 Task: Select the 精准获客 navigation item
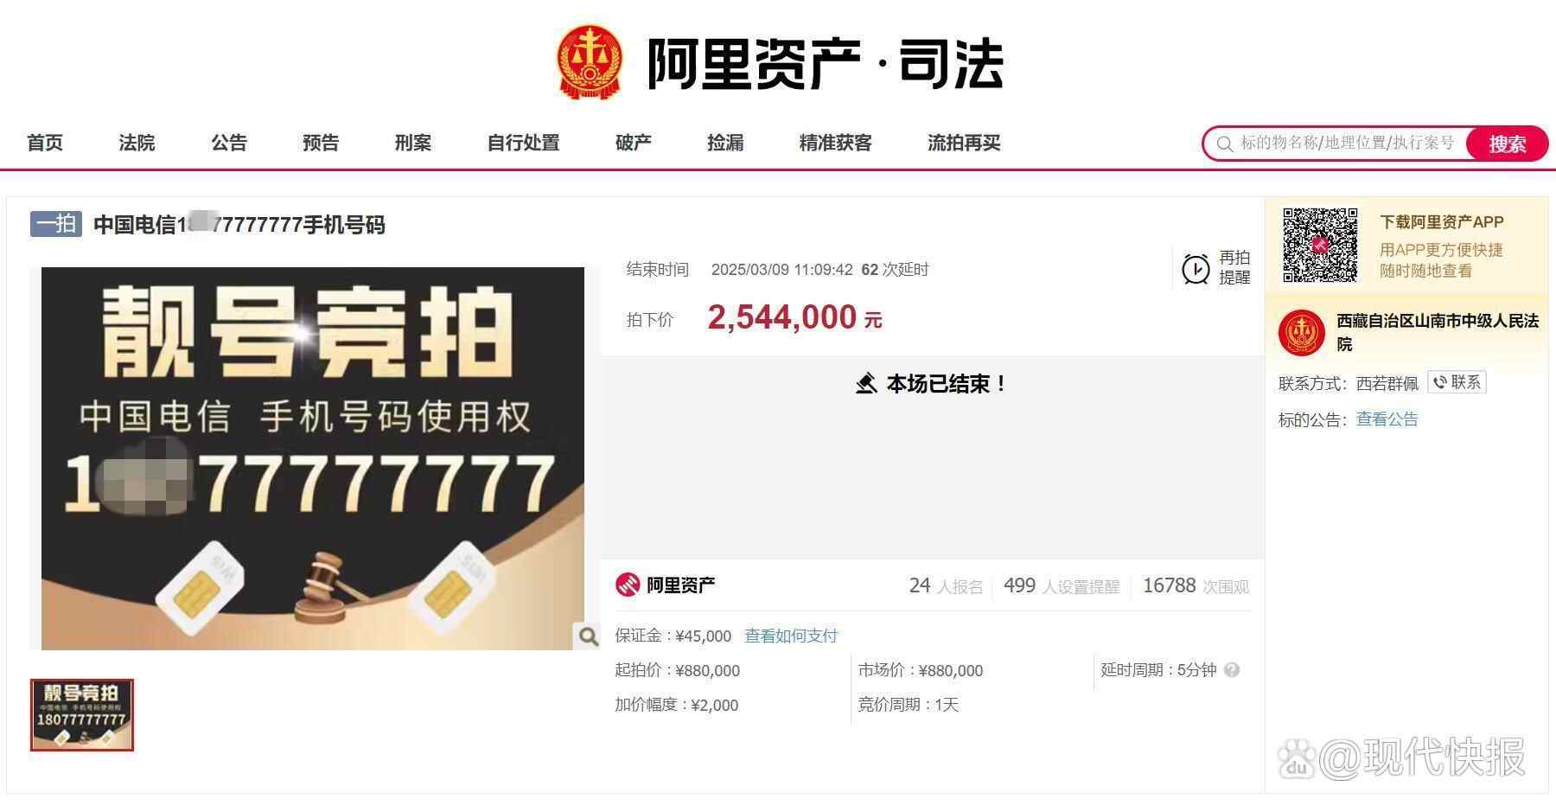[835, 143]
